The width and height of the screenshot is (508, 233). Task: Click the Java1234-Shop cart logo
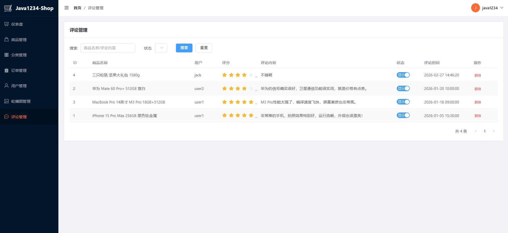tap(8, 8)
